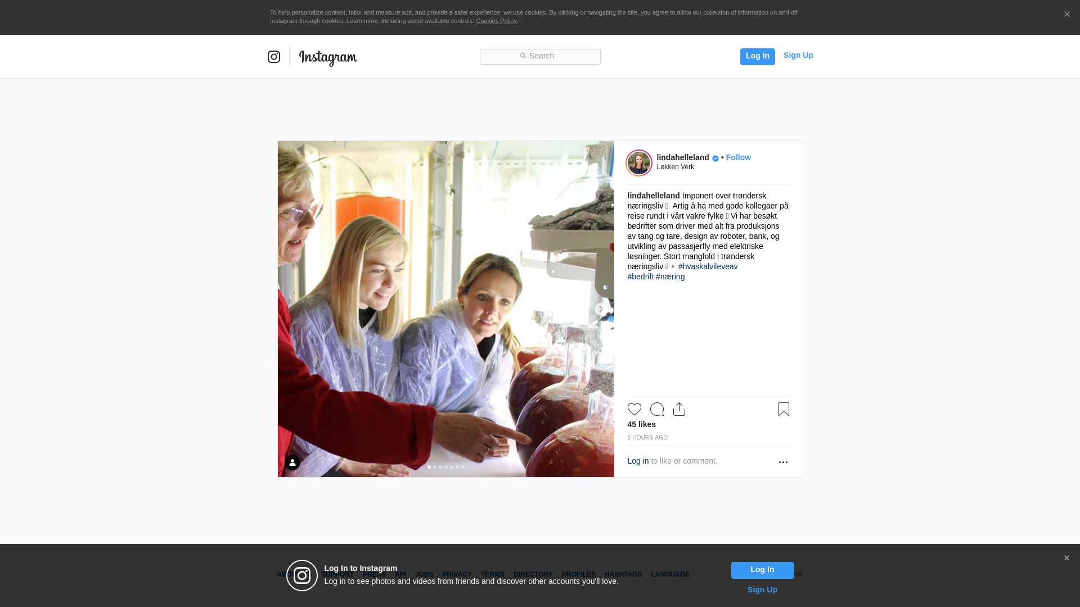Open HASHTAGS footer menu item
The width and height of the screenshot is (1080, 607).
coord(623,574)
